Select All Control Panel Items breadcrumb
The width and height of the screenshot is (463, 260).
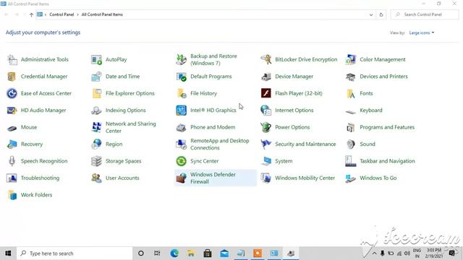click(x=102, y=14)
